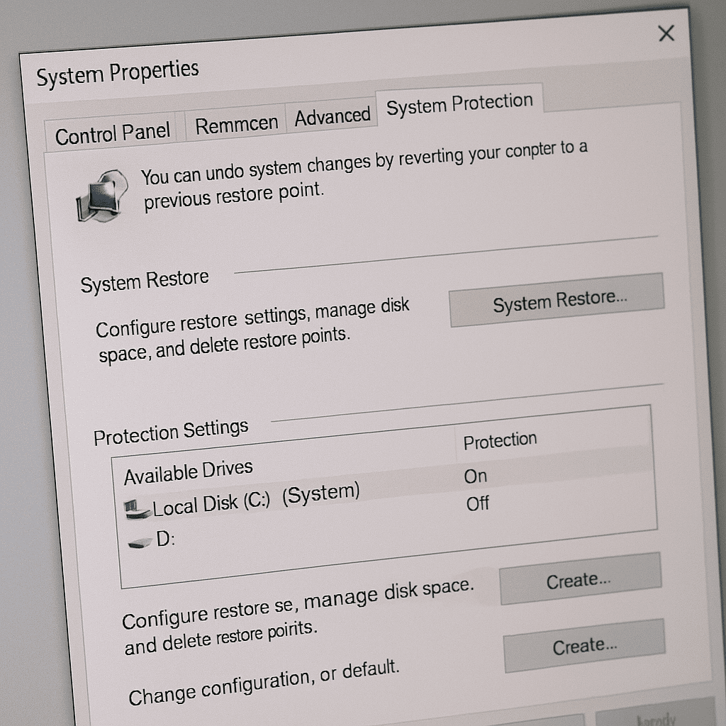726x726 pixels.
Task: Select the System Protection tab
Action: pyautogui.click(x=459, y=104)
